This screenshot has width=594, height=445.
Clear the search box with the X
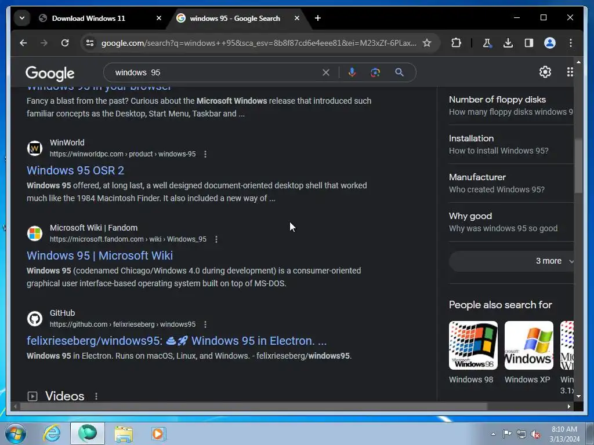[326, 72]
